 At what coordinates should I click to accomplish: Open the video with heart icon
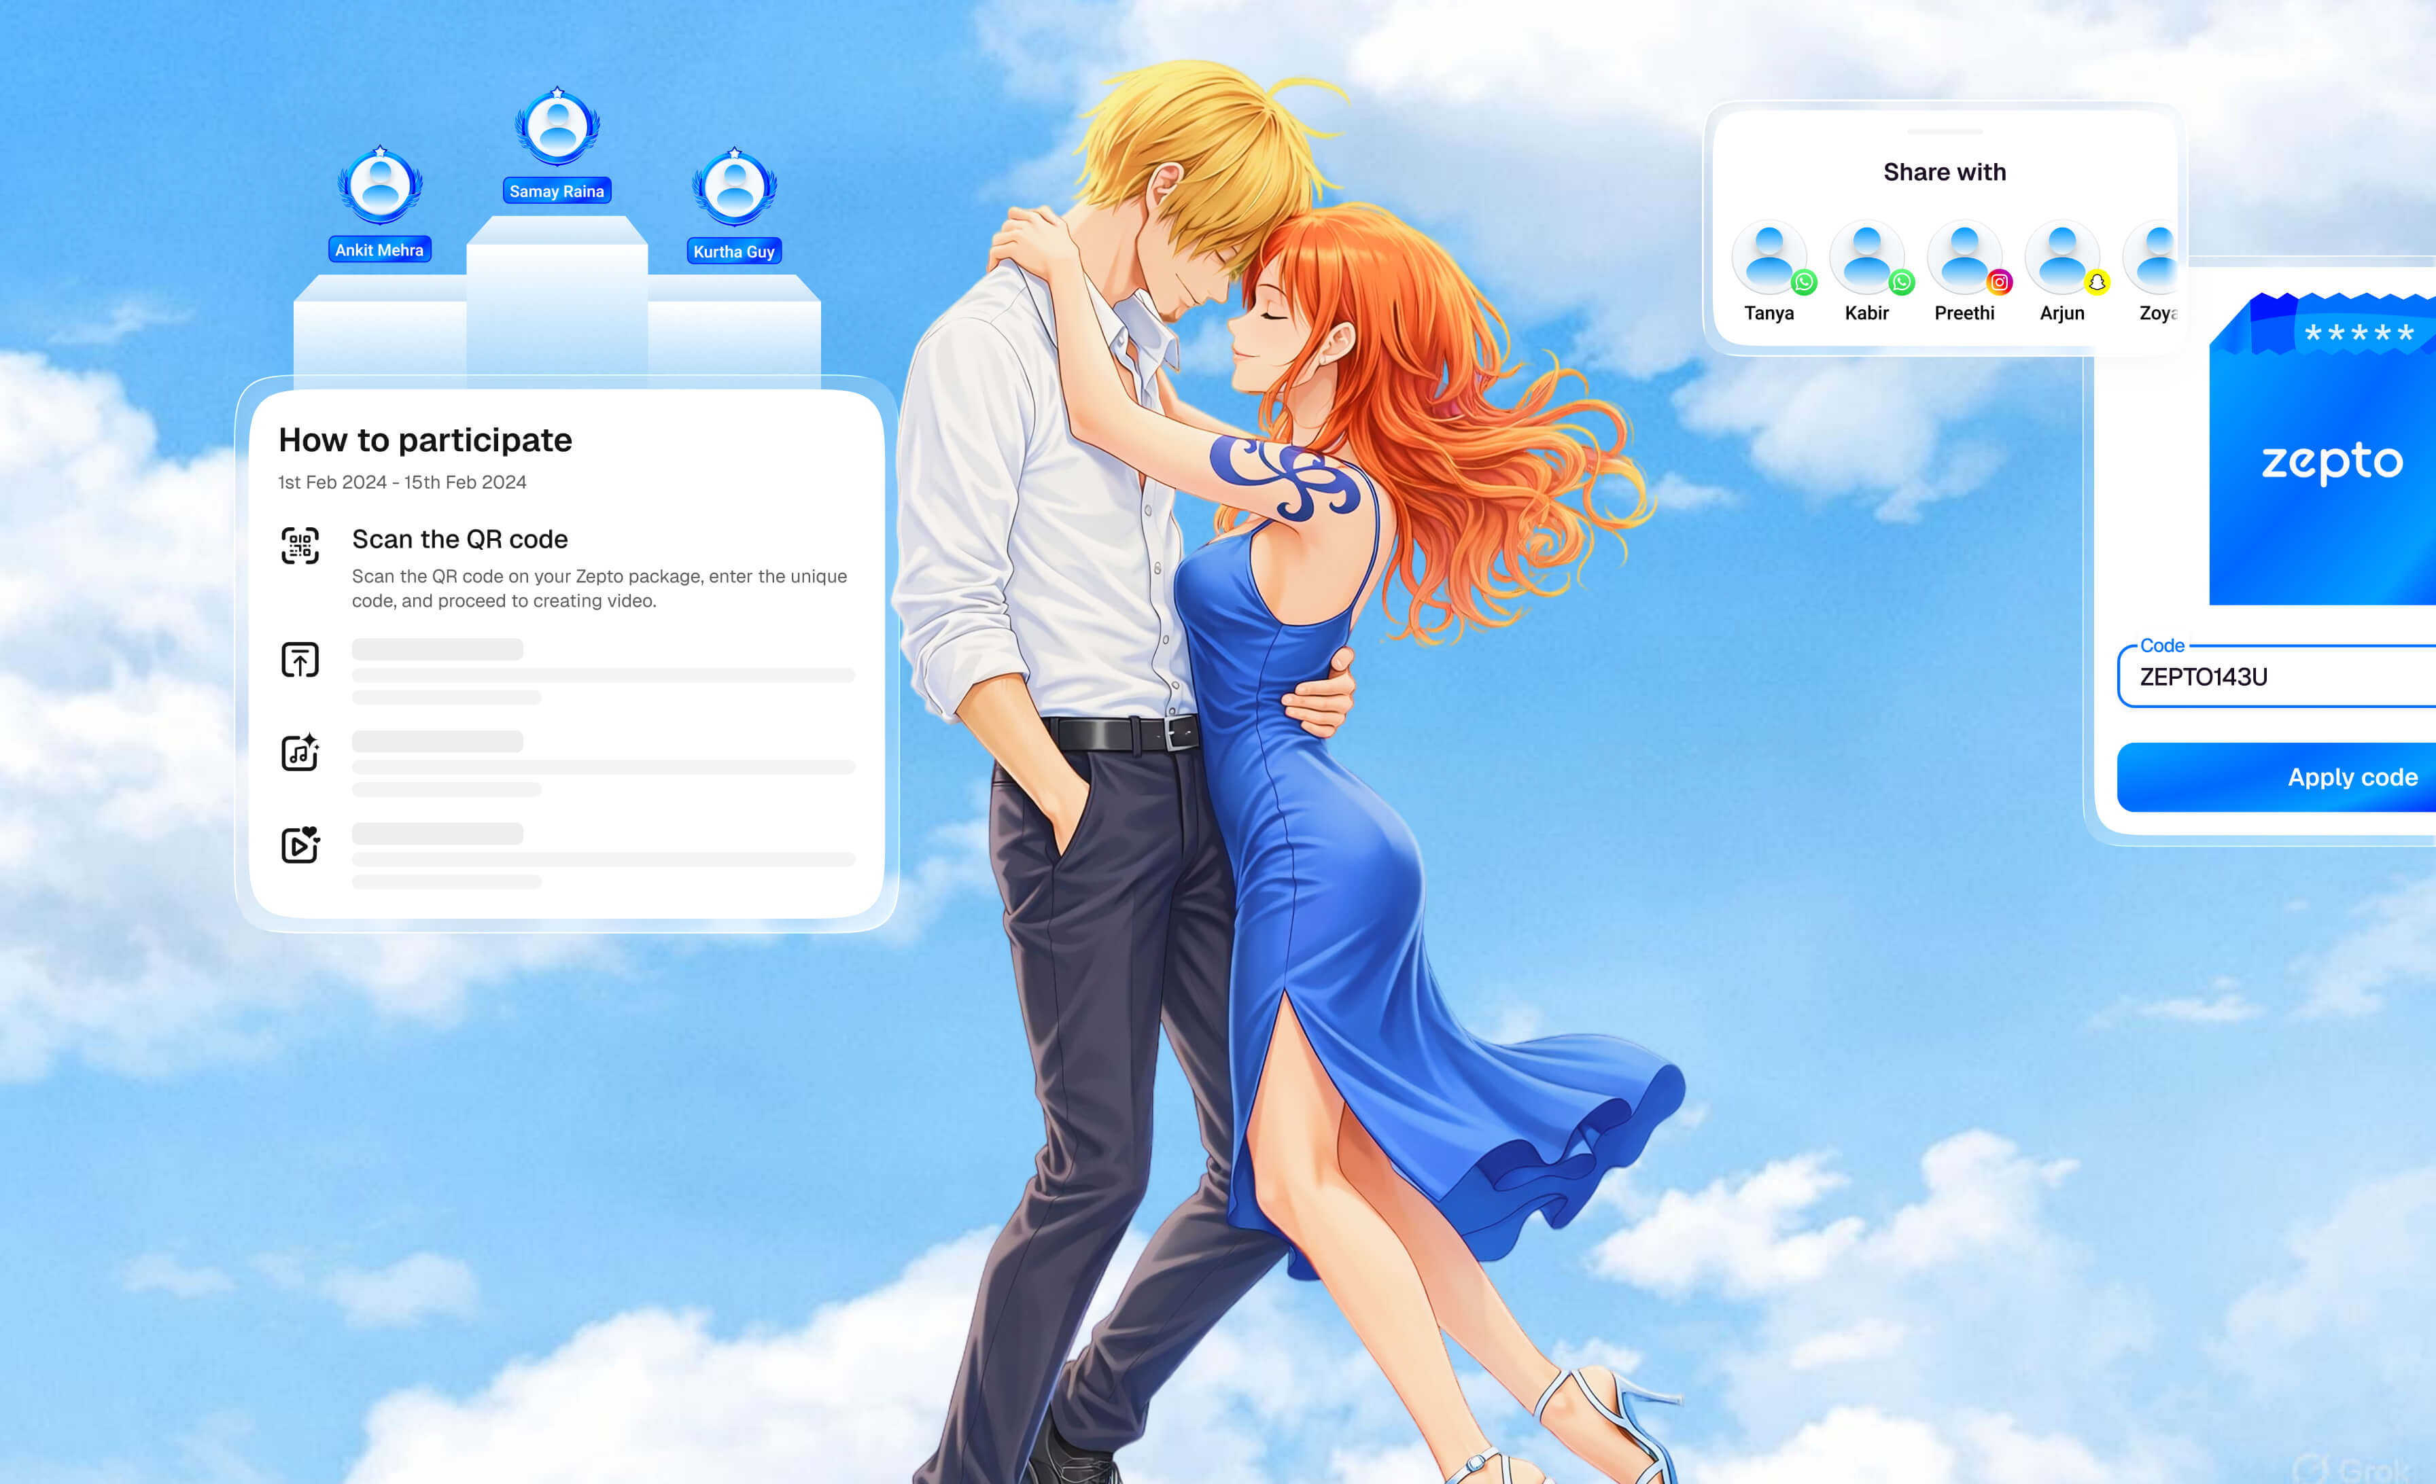pos(300,845)
